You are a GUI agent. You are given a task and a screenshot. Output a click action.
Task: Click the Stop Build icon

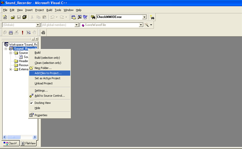pos(16,33)
